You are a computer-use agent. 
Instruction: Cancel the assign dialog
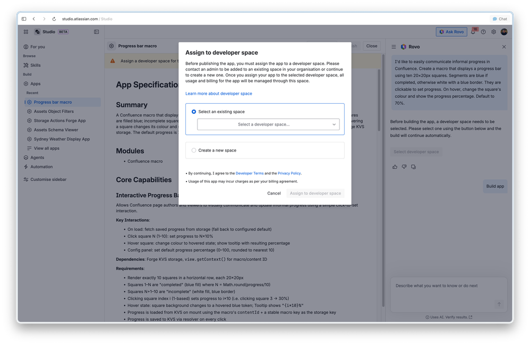pos(274,193)
